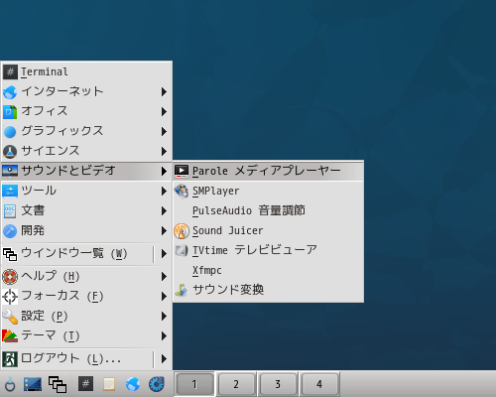Screen dimensions: 496x397
Task: Expand the グラフィックス submenu arrow
Action: tap(164, 131)
